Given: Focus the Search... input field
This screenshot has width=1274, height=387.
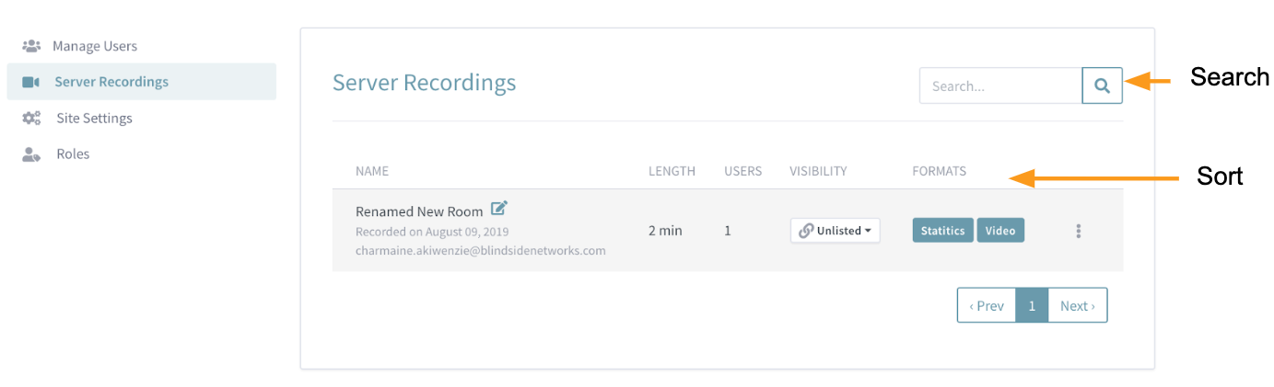Looking at the screenshot, I should point(1000,85).
